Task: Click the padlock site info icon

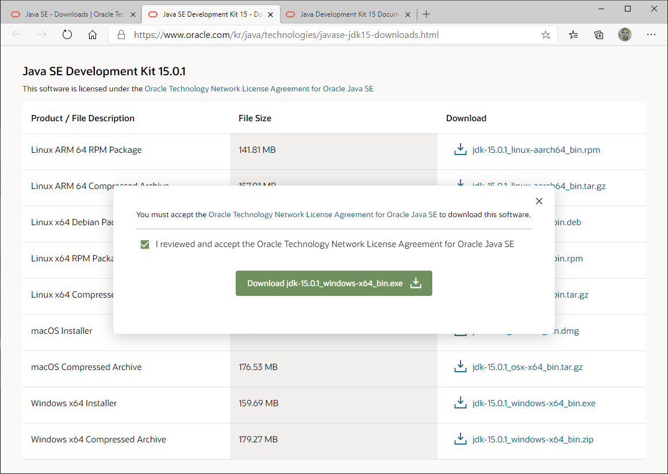Action: click(121, 35)
